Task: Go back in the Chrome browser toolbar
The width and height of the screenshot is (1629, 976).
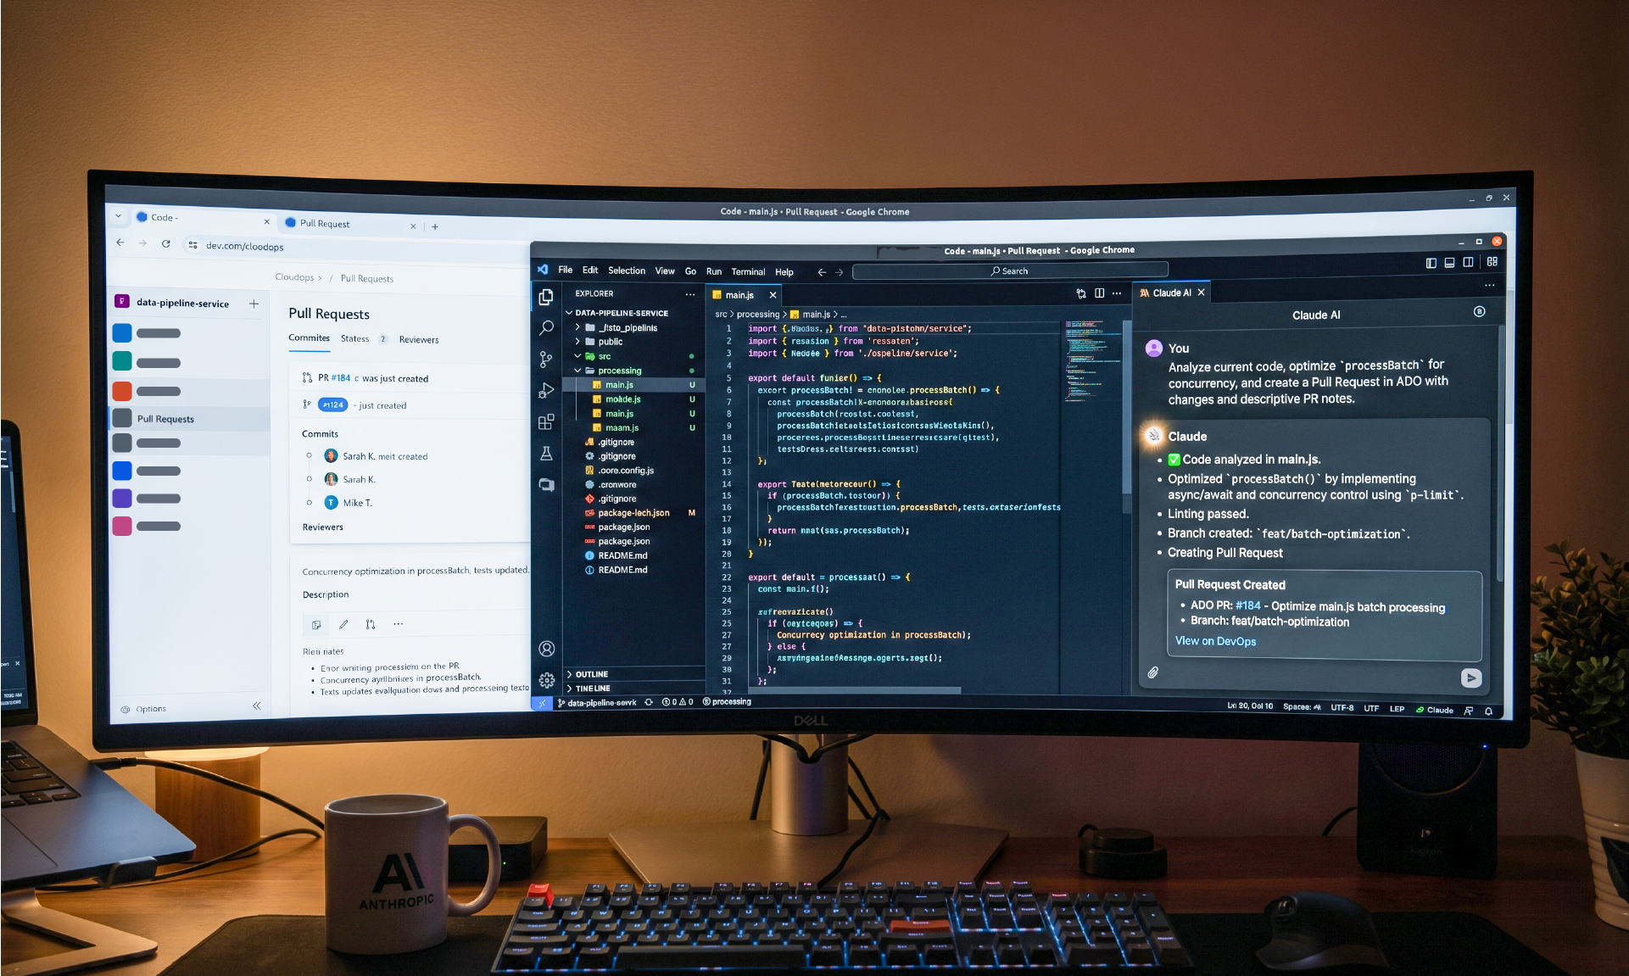Action: pyautogui.click(x=120, y=243)
